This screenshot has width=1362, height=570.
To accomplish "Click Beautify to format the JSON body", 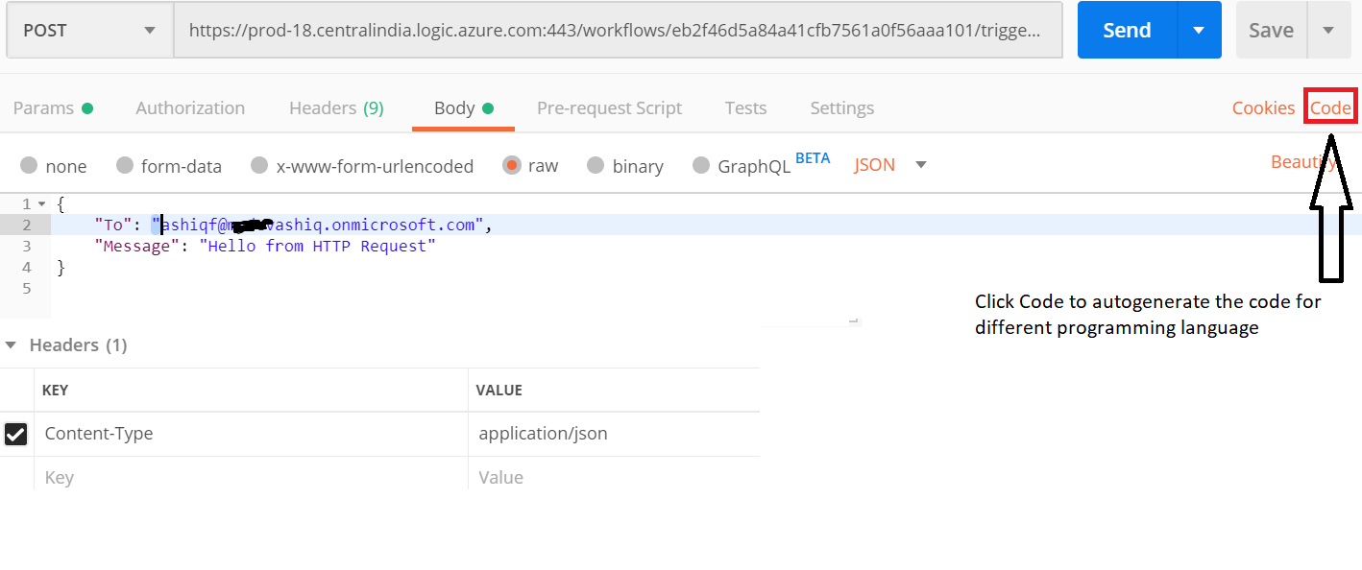I will click(x=1301, y=161).
